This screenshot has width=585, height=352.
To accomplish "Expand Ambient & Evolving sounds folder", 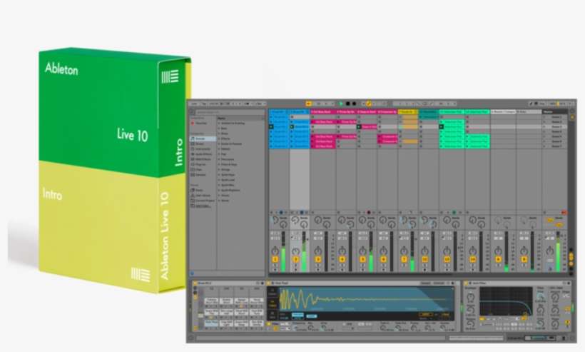I will [220, 124].
